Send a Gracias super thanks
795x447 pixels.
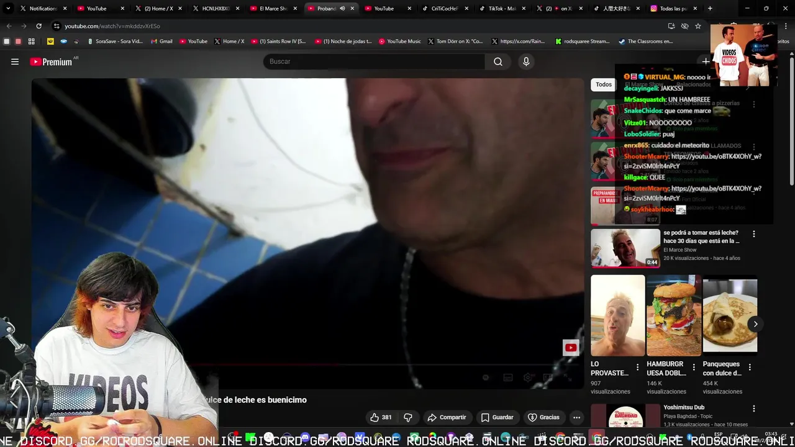543,417
